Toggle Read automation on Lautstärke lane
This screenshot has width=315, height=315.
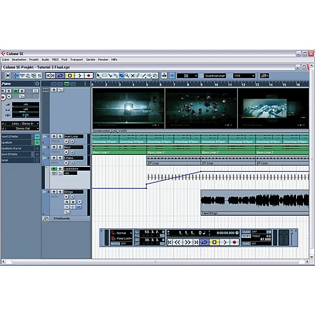54,169
